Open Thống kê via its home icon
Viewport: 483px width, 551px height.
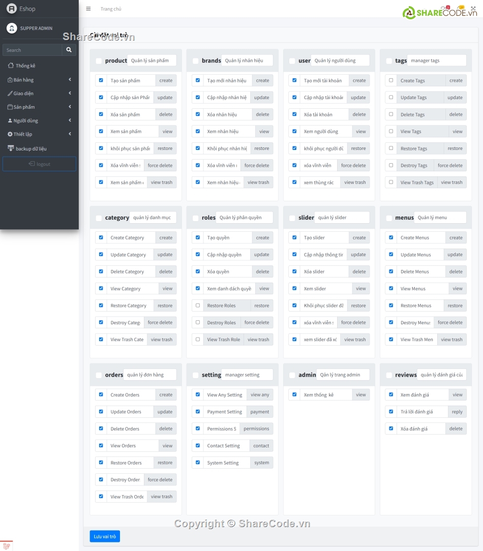[x=11, y=66]
